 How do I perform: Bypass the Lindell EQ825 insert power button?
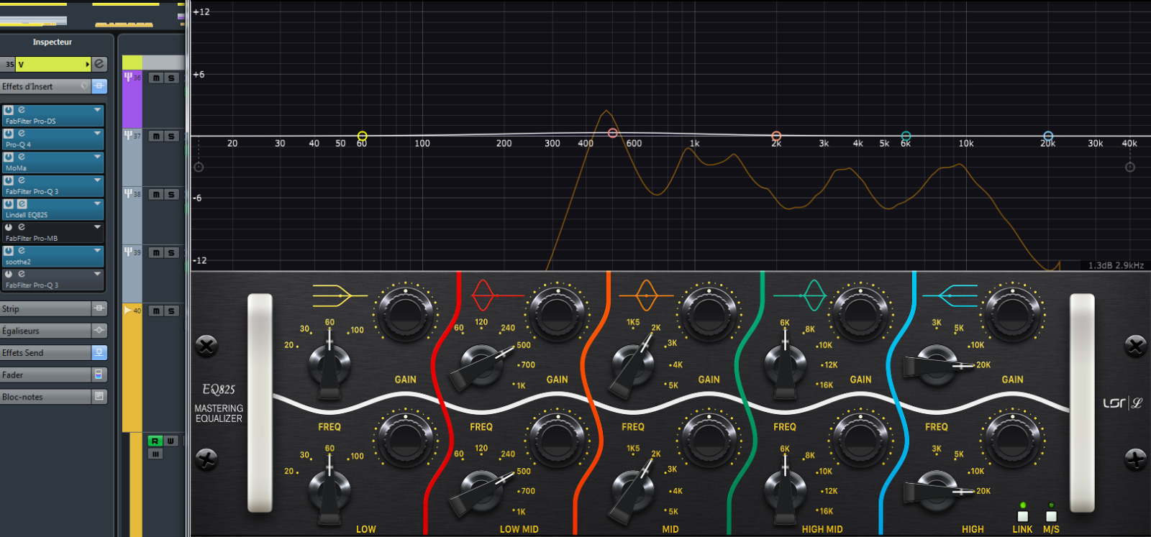9,204
